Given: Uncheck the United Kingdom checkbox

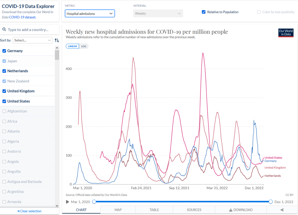Looking at the screenshot, I should coord(4,91).
